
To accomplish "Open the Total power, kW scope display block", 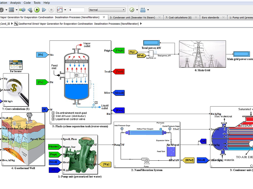I will point(152,42).
